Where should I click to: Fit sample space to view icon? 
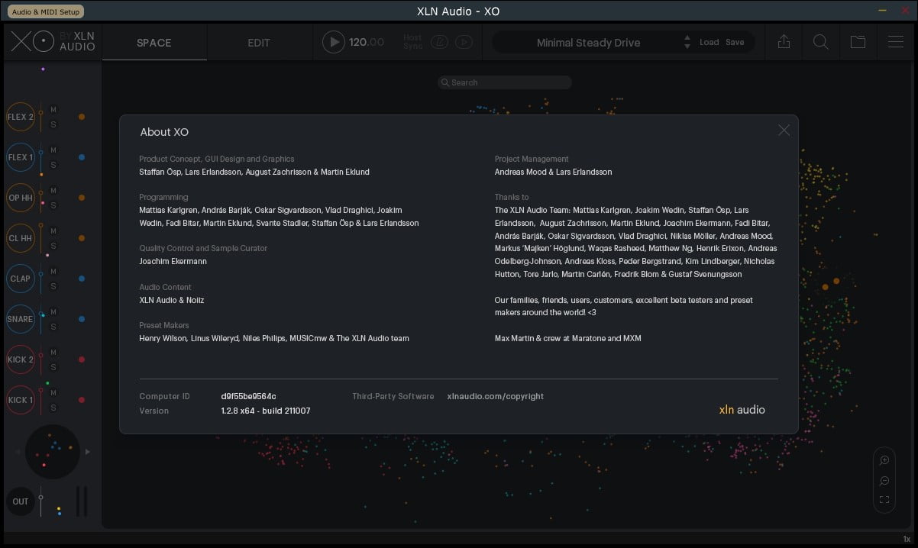[884, 501]
